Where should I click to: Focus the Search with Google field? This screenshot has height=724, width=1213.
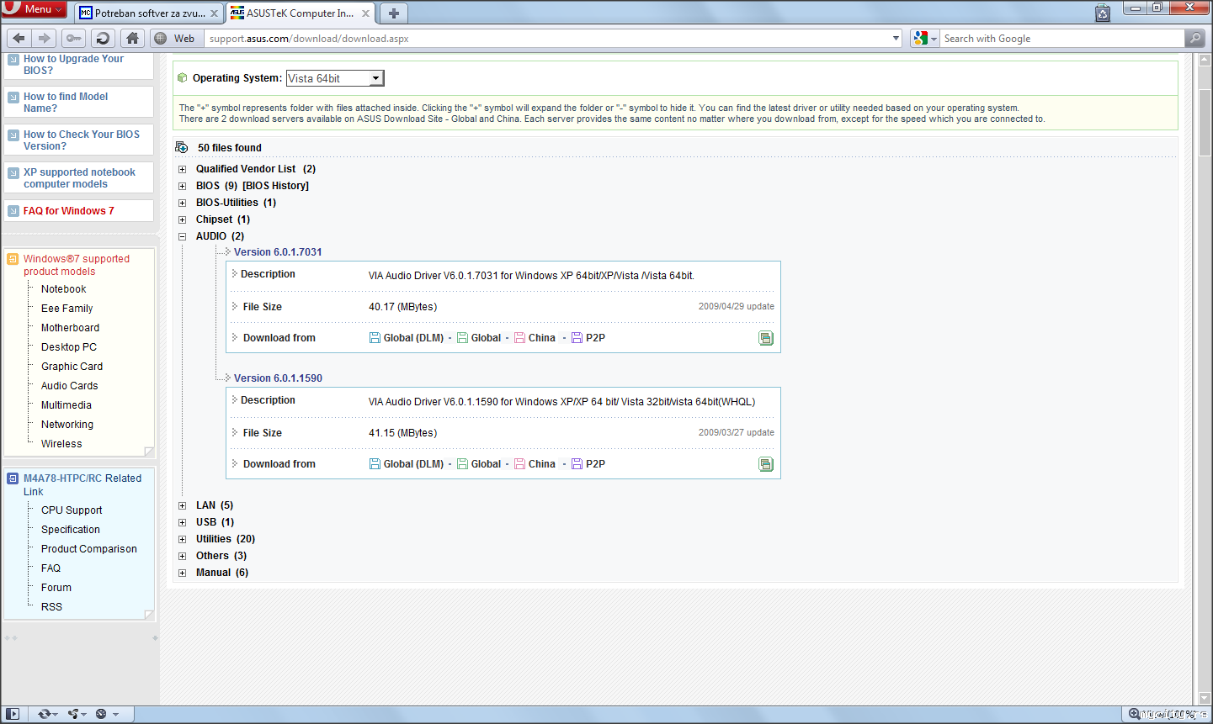(1062, 39)
